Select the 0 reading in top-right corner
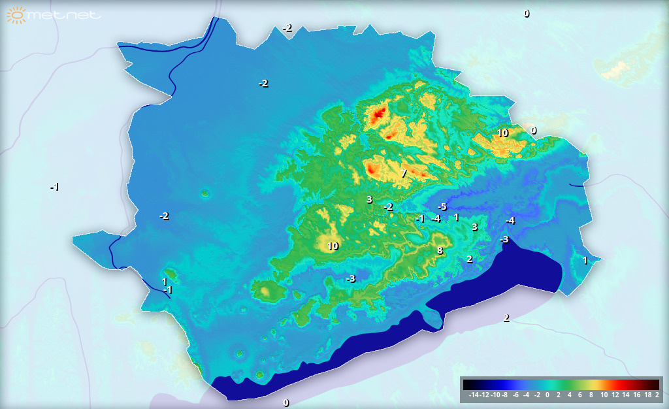Viewport: 669px width, 409px height. click(x=527, y=13)
